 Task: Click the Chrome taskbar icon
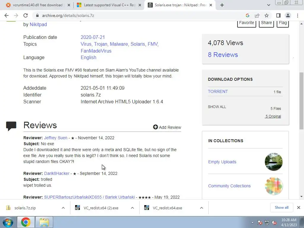tap(26, 222)
